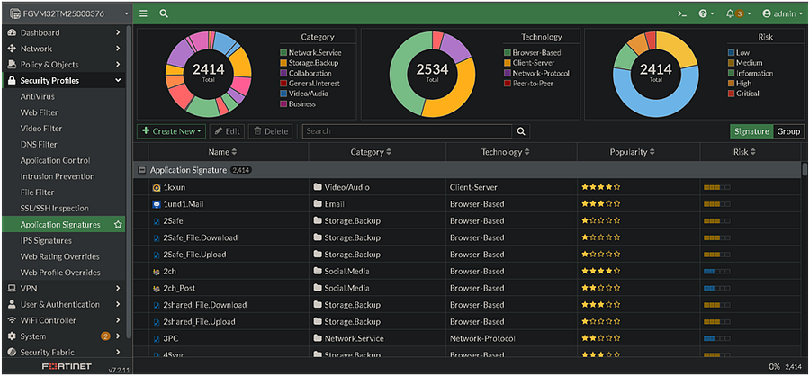Click Email folder icon in 1und1.Mail row
The image size is (810, 376).
[x=318, y=204]
